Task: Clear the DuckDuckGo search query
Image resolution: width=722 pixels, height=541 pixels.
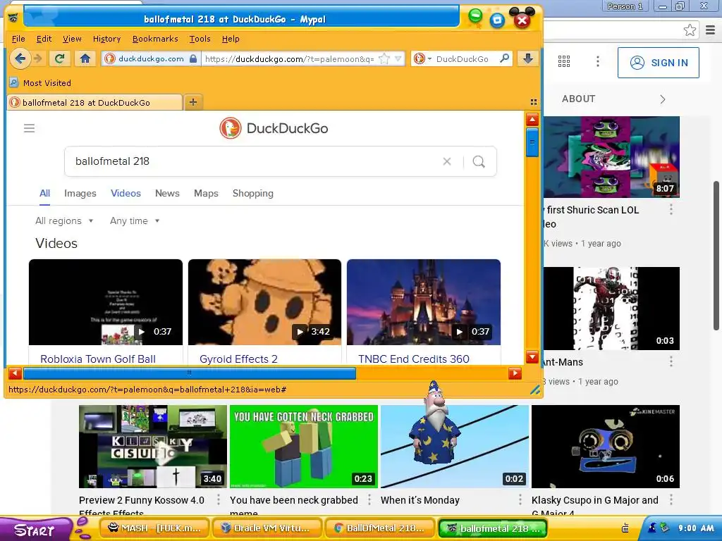Action: coord(446,161)
